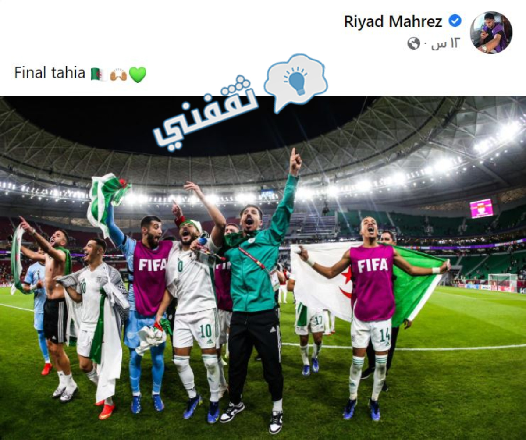Click the raised hands emoji in caption

point(118,75)
